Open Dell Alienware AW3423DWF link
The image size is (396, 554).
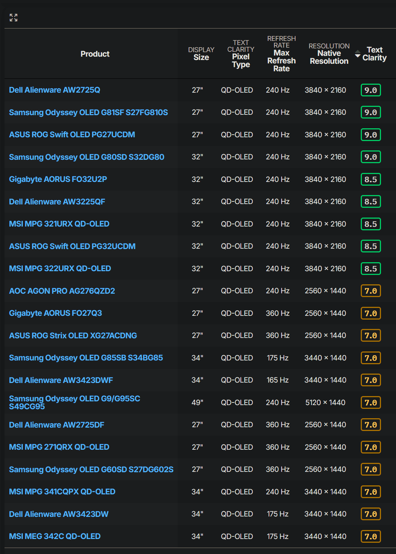point(61,380)
